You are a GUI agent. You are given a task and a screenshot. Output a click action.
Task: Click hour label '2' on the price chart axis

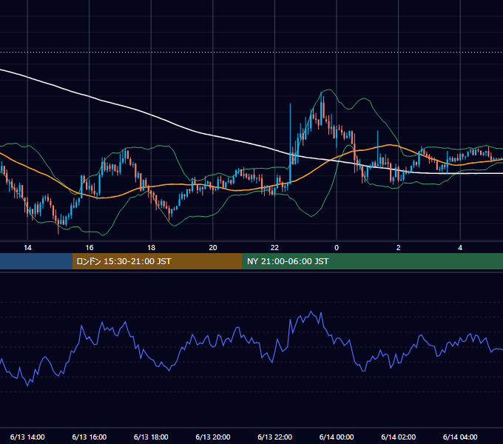(398, 248)
